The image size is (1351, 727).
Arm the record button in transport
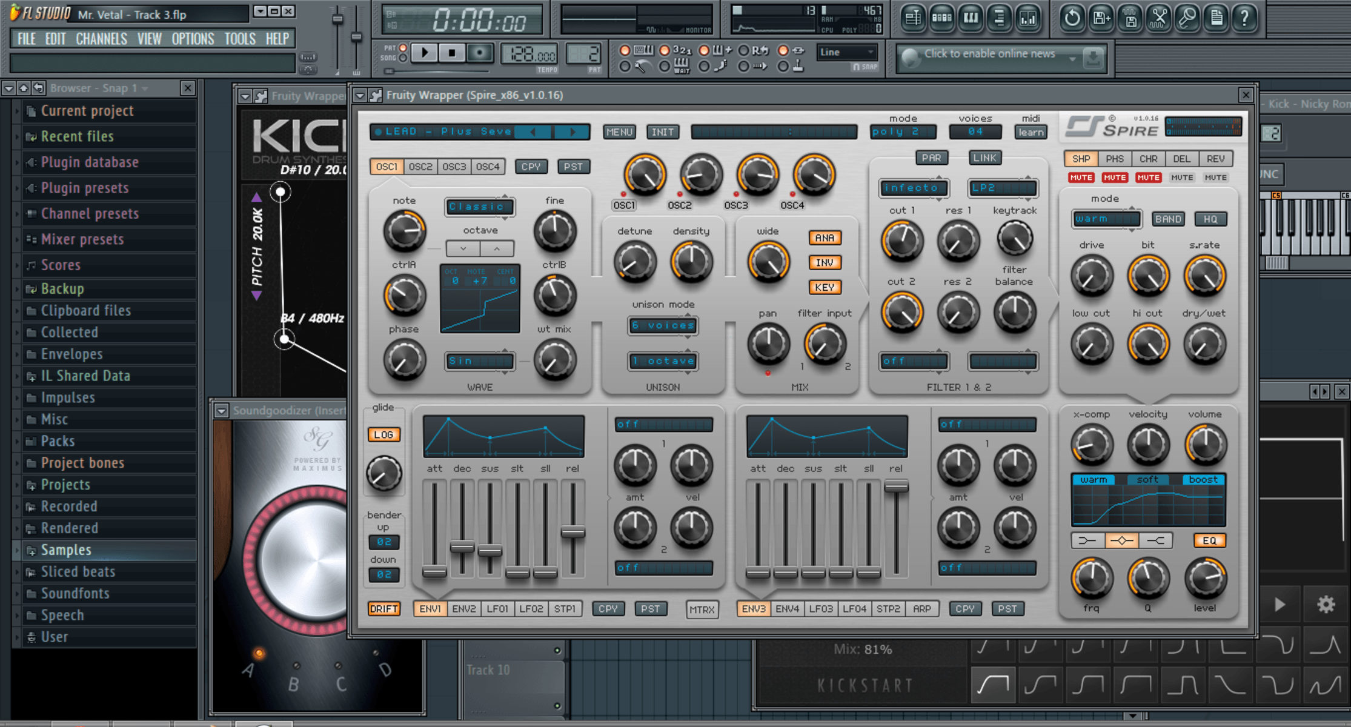click(x=480, y=53)
